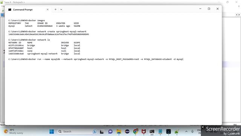Switch to the terminal taskbar icon

click(152, 131)
